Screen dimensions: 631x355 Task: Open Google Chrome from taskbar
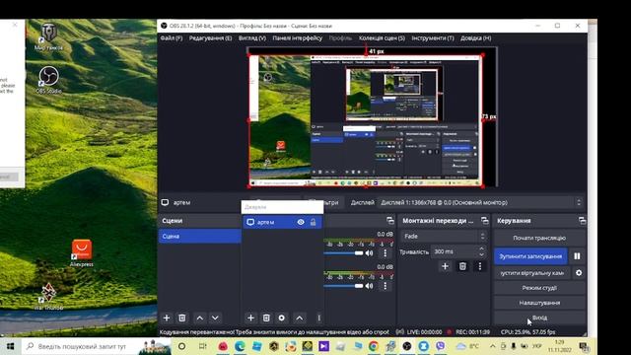pos(374,346)
